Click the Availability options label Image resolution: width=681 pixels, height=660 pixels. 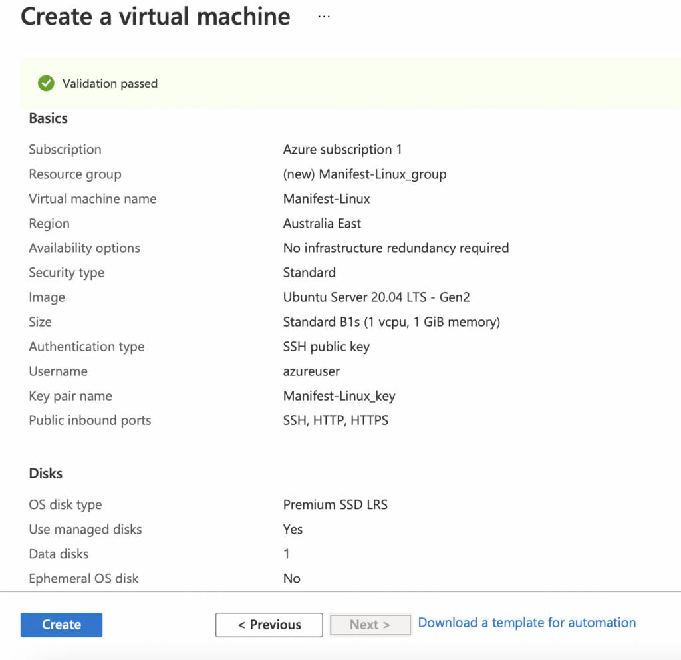pos(84,248)
